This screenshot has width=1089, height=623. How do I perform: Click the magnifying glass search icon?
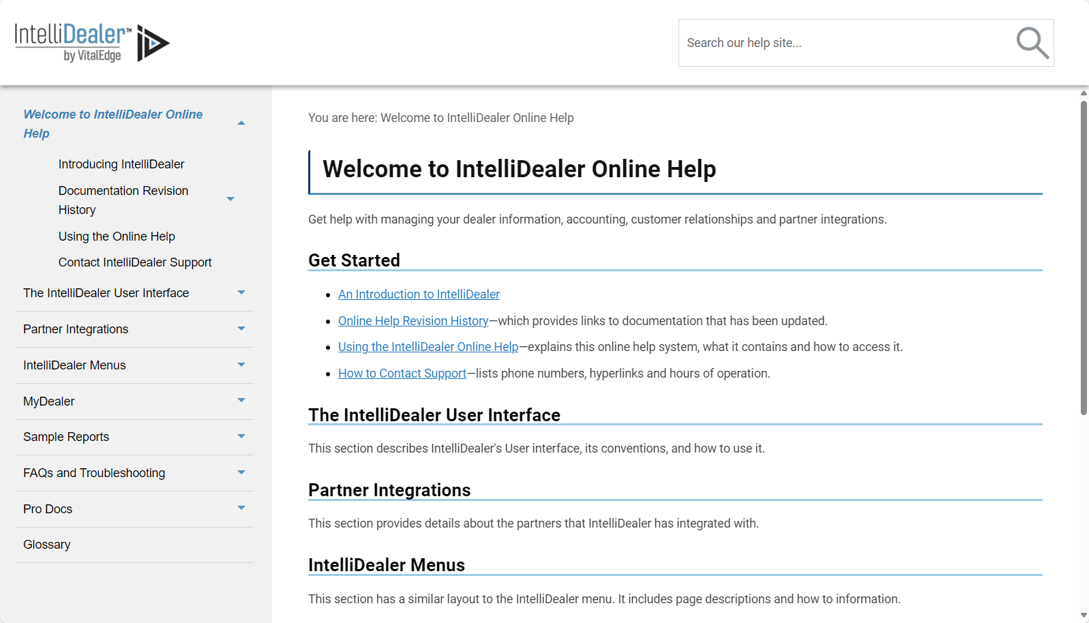click(1032, 43)
